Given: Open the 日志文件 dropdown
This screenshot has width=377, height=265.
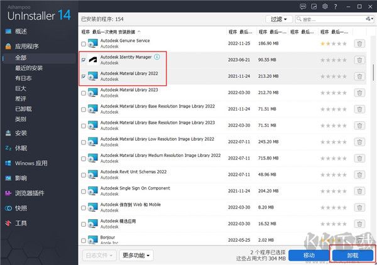Looking at the screenshot, I should coord(99,255).
